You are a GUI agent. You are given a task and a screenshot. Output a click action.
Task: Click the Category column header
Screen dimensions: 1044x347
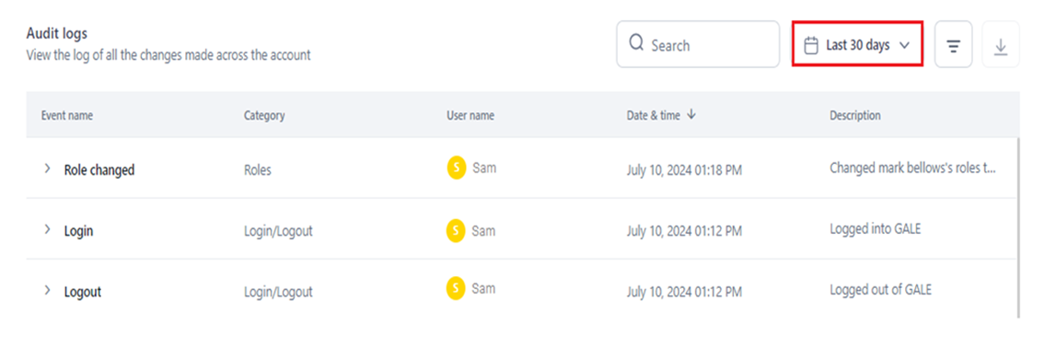coord(264,115)
